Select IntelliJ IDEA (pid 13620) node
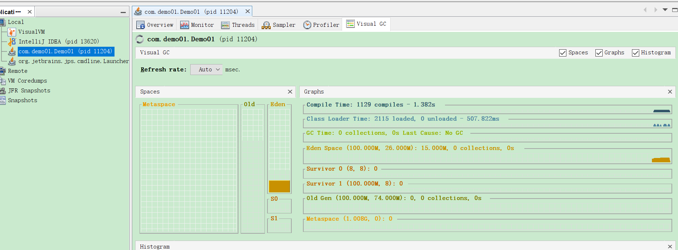This screenshot has width=678, height=250. (x=59, y=42)
